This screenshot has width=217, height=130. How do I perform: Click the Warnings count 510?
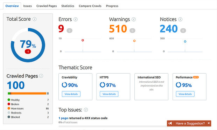pos(118,29)
